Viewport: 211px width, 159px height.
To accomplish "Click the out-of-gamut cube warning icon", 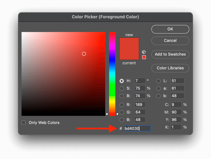I will 144,52.
